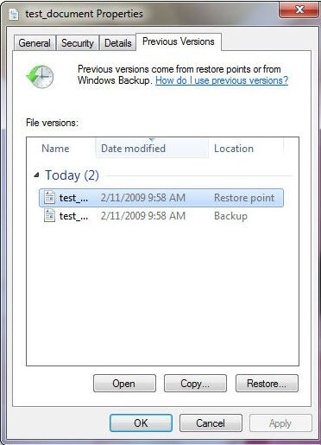The width and height of the screenshot is (321, 445).
Task: Collapse the Today (2) group
Action: pyautogui.click(x=36, y=175)
